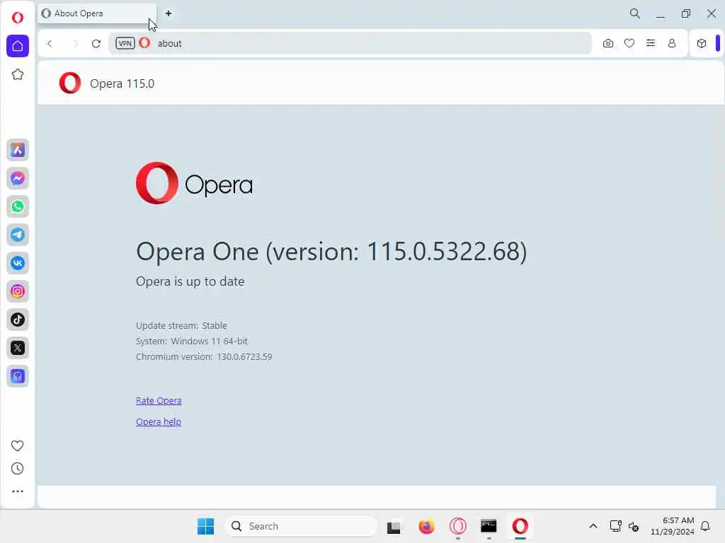Open a new tab with plus button
The image size is (725, 543).
(169, 13)
